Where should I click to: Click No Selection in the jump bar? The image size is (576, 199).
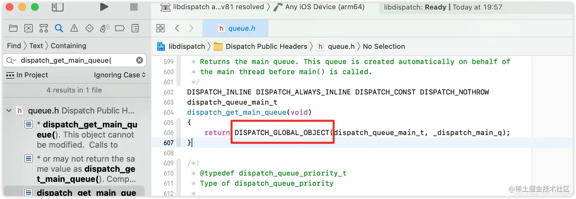[x=384, y=46]
